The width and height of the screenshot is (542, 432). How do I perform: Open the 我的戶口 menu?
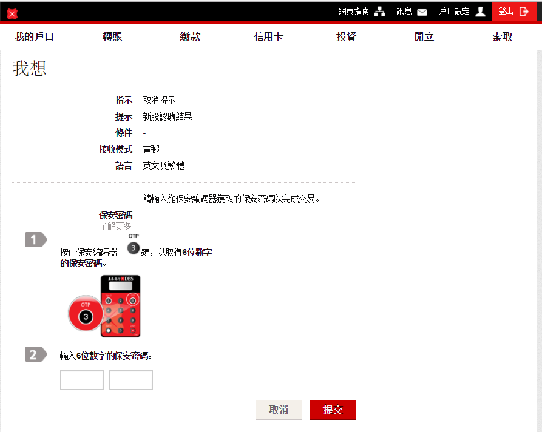click(35, 37)
